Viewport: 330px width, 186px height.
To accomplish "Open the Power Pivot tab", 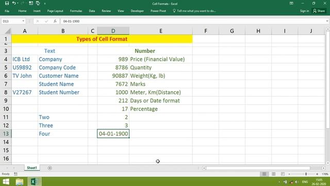I will 158,11.
